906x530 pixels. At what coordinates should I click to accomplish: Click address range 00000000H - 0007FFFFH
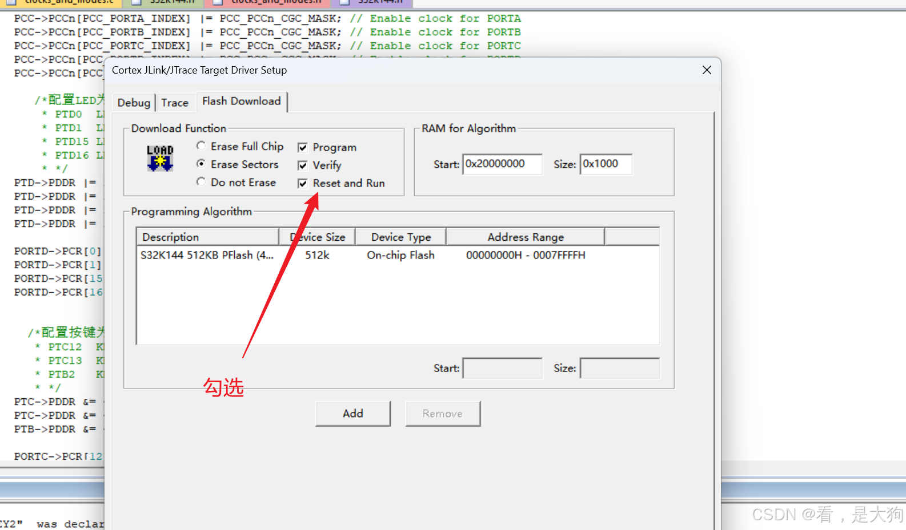point(526,255)
